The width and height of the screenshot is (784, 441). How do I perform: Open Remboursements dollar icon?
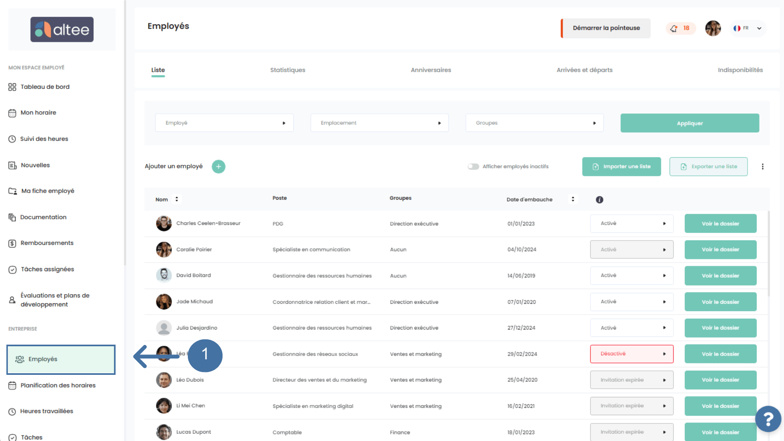12,243
